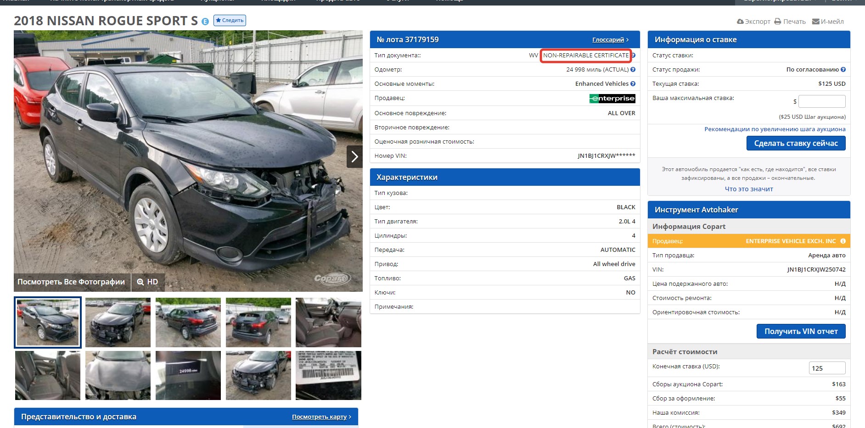The width and height of the screenshot is (865, 428).
Task: Click Печать to print the lot
Action: (x=790, y=22)
